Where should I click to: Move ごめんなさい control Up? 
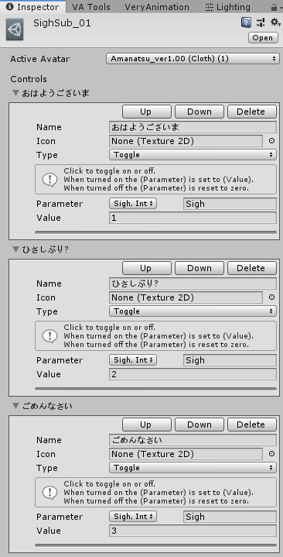click(146, 425)
